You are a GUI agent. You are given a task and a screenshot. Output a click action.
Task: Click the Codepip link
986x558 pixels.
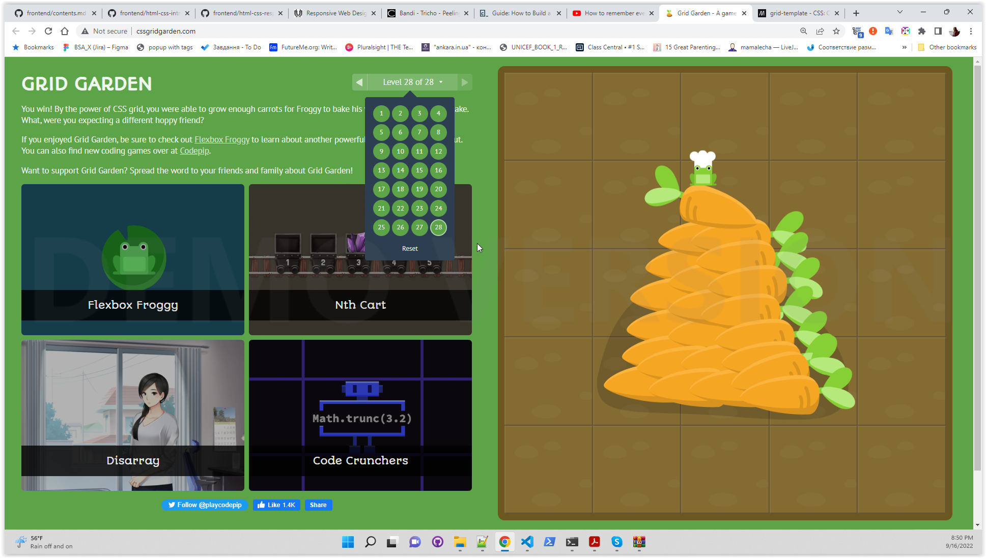pos(194,150)
